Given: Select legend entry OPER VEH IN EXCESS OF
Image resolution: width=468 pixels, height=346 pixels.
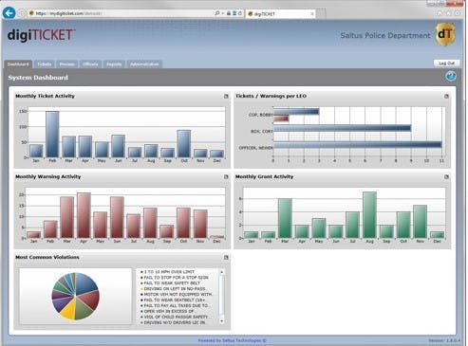Looking at the screenshot, I should [x=167, y=312].
